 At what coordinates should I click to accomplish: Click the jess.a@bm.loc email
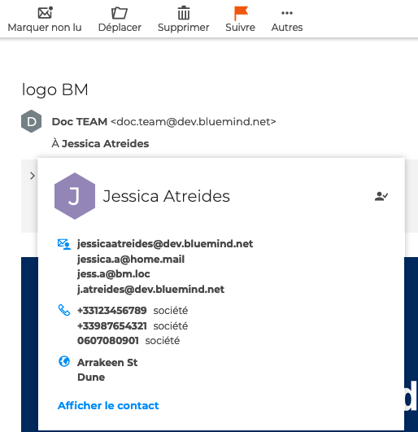pyautogui.click(x=114, y=274)
